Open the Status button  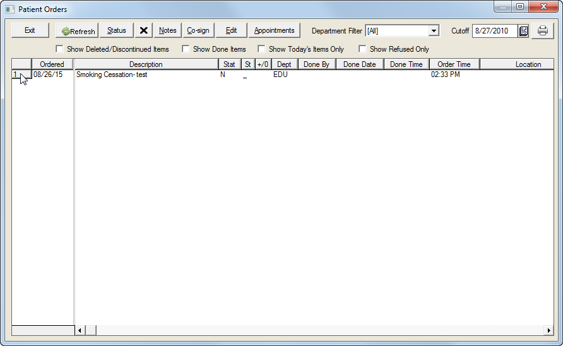point(116,31)
